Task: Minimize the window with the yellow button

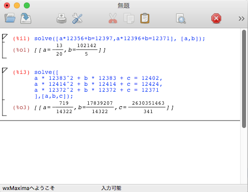Action: pyautogui.click(x=17, y=5)
